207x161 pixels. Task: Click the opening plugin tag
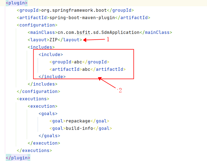pyautogui.click(x=17, y=3)
